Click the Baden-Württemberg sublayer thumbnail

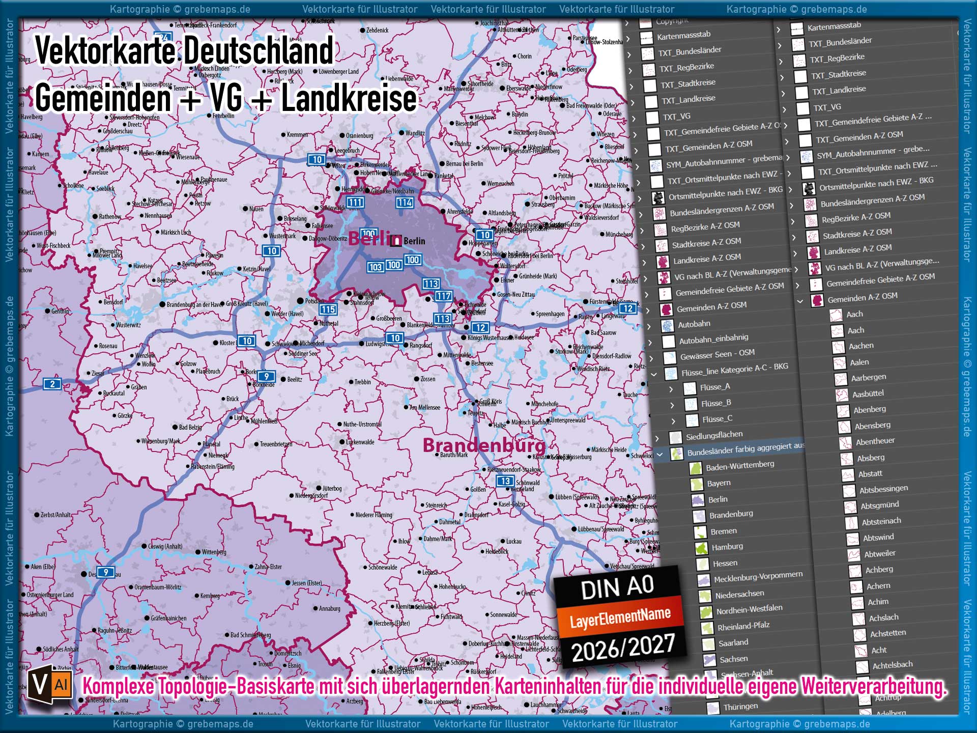point(696,469)
